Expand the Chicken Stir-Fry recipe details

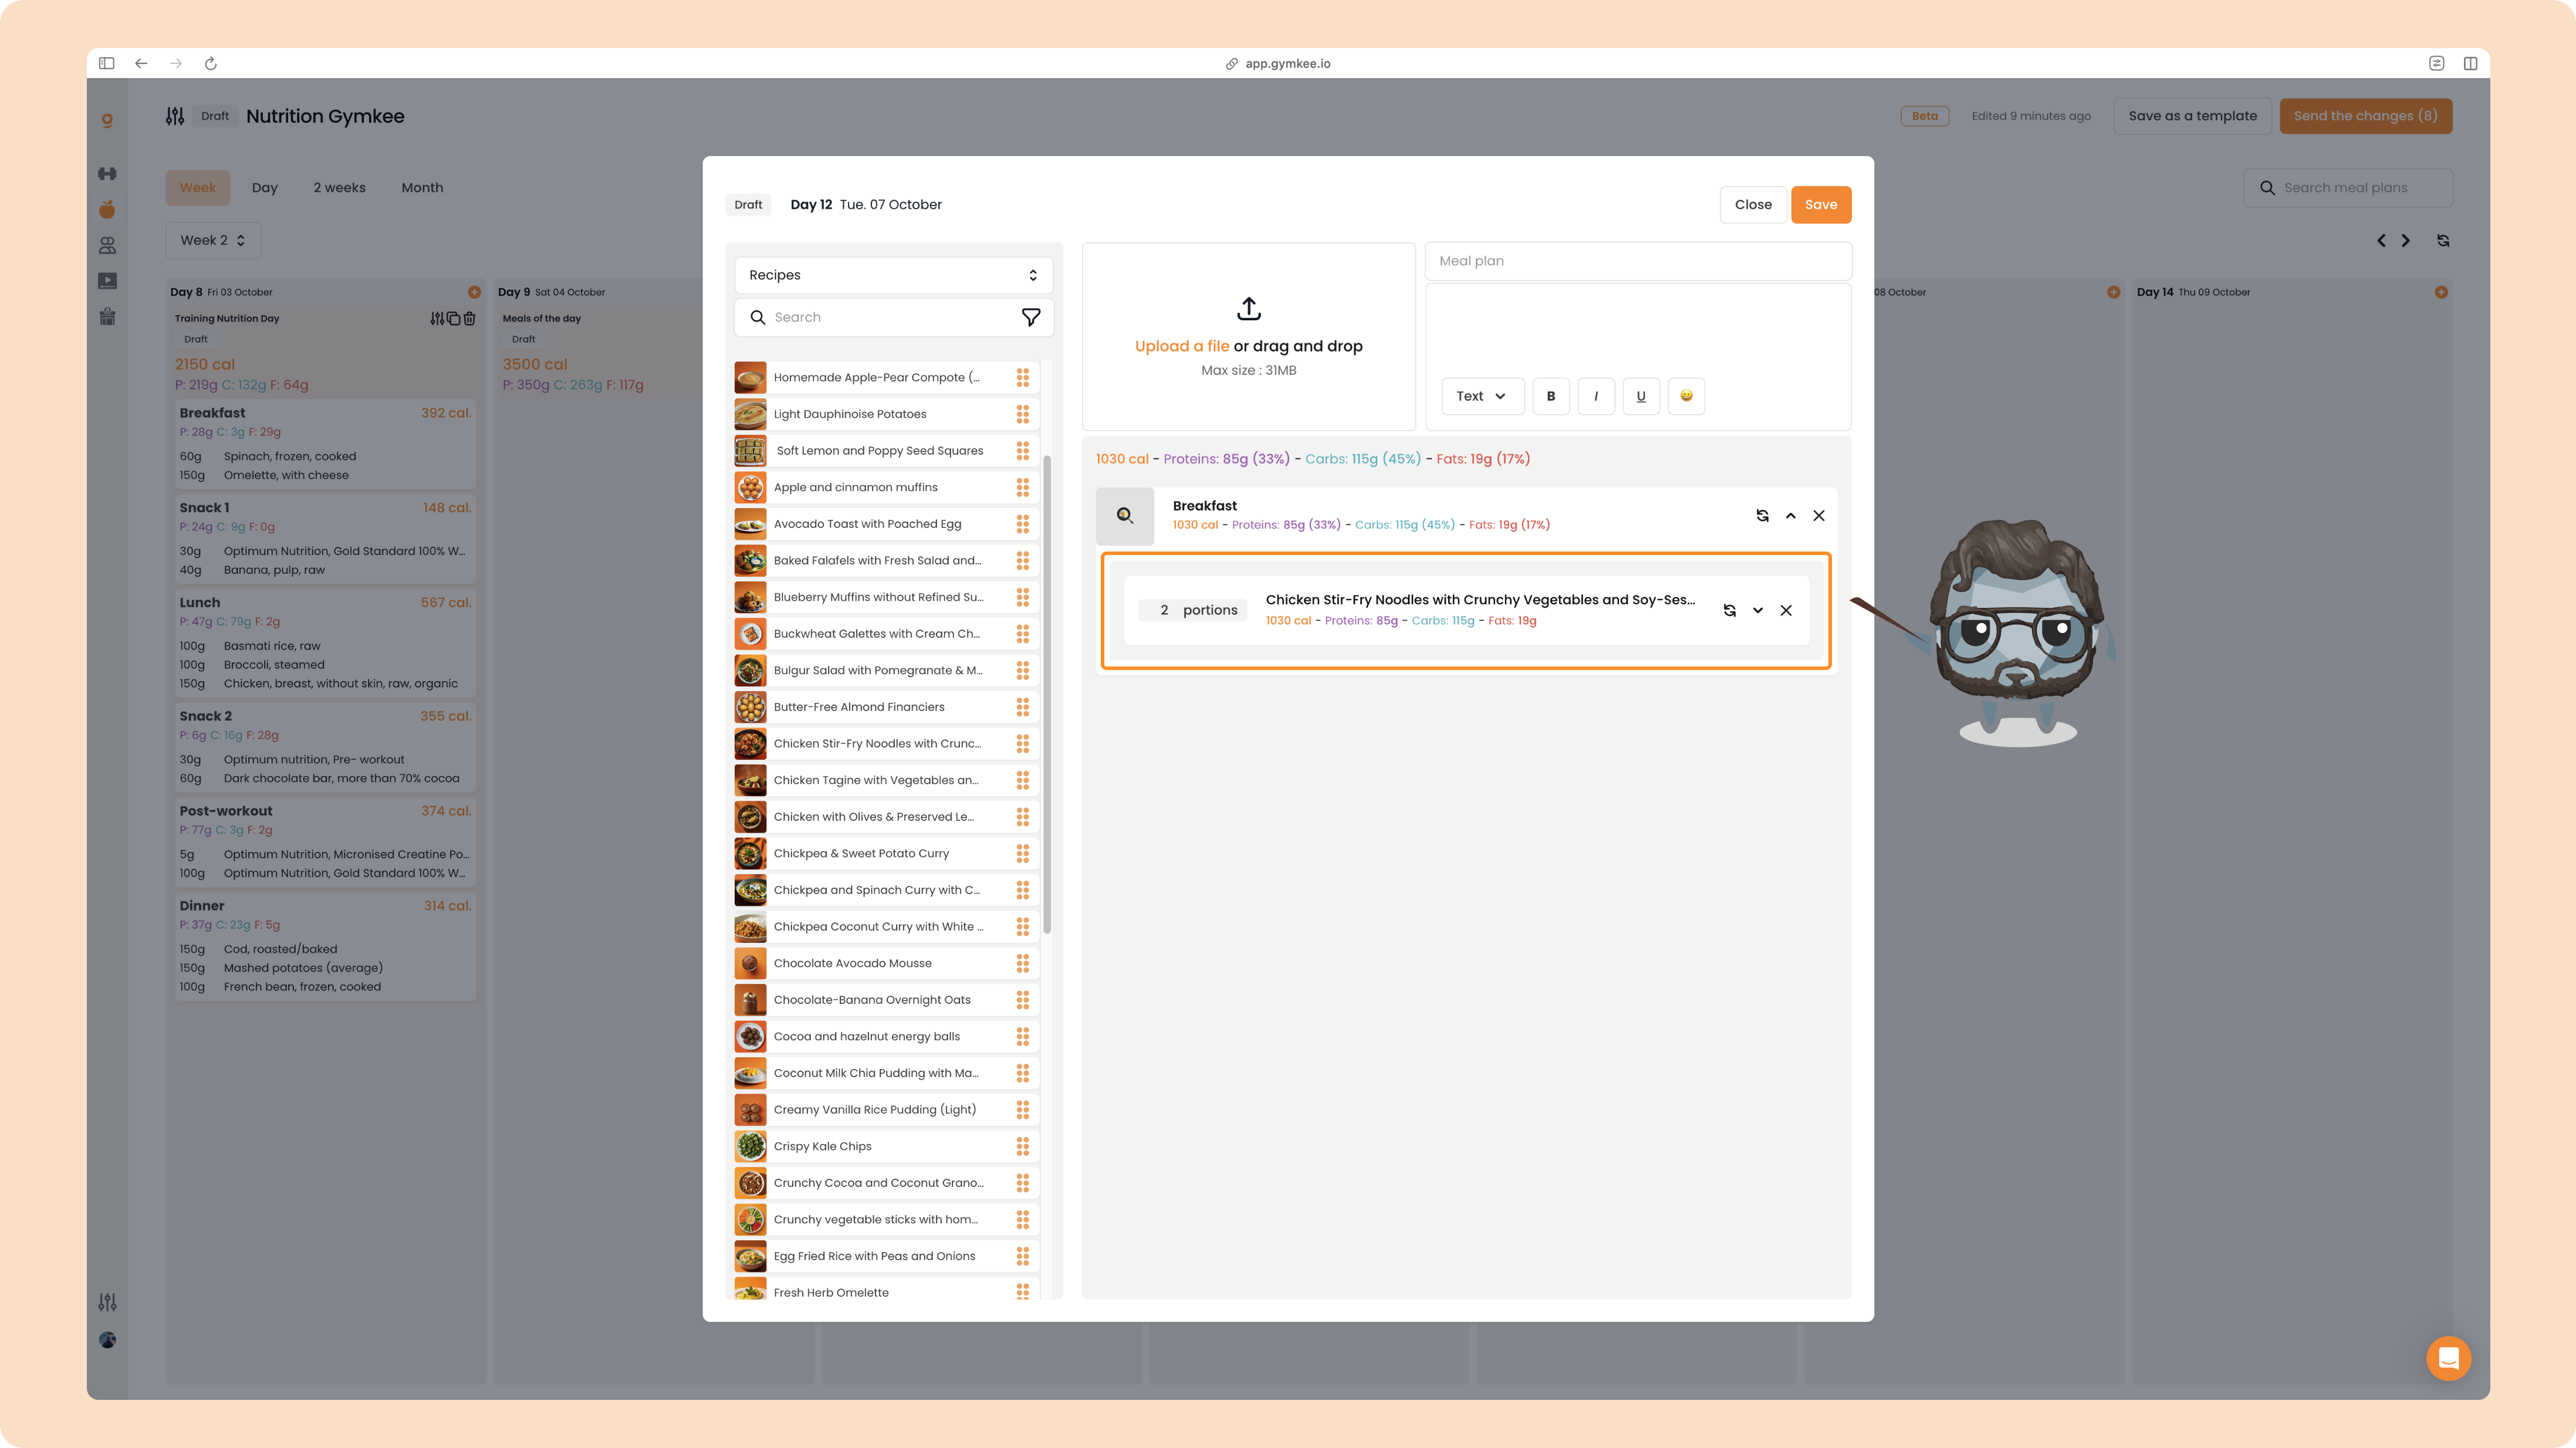pyautogui.click(x=1758, y=610)
